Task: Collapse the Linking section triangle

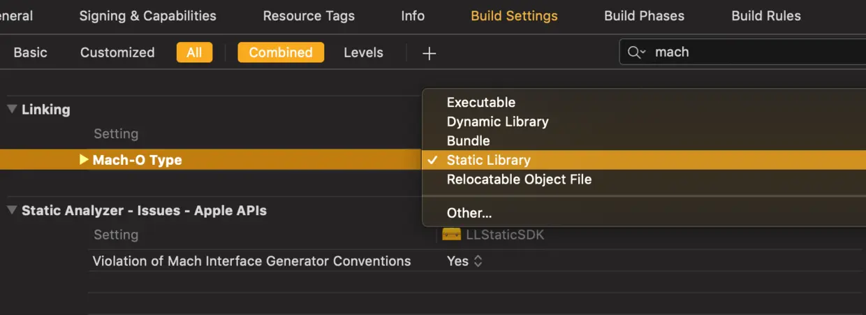Action: click(x=12, y=110)
